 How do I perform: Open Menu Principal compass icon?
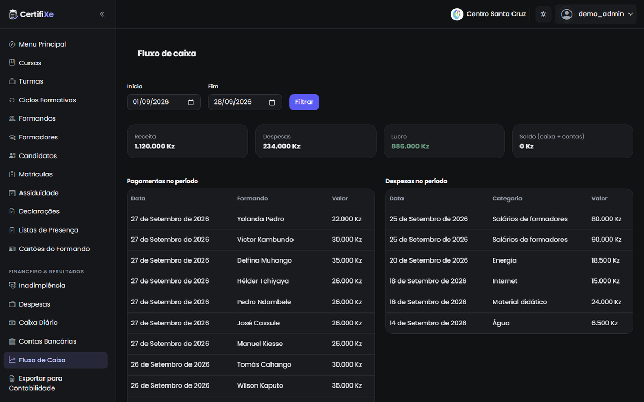pos(12,44)
